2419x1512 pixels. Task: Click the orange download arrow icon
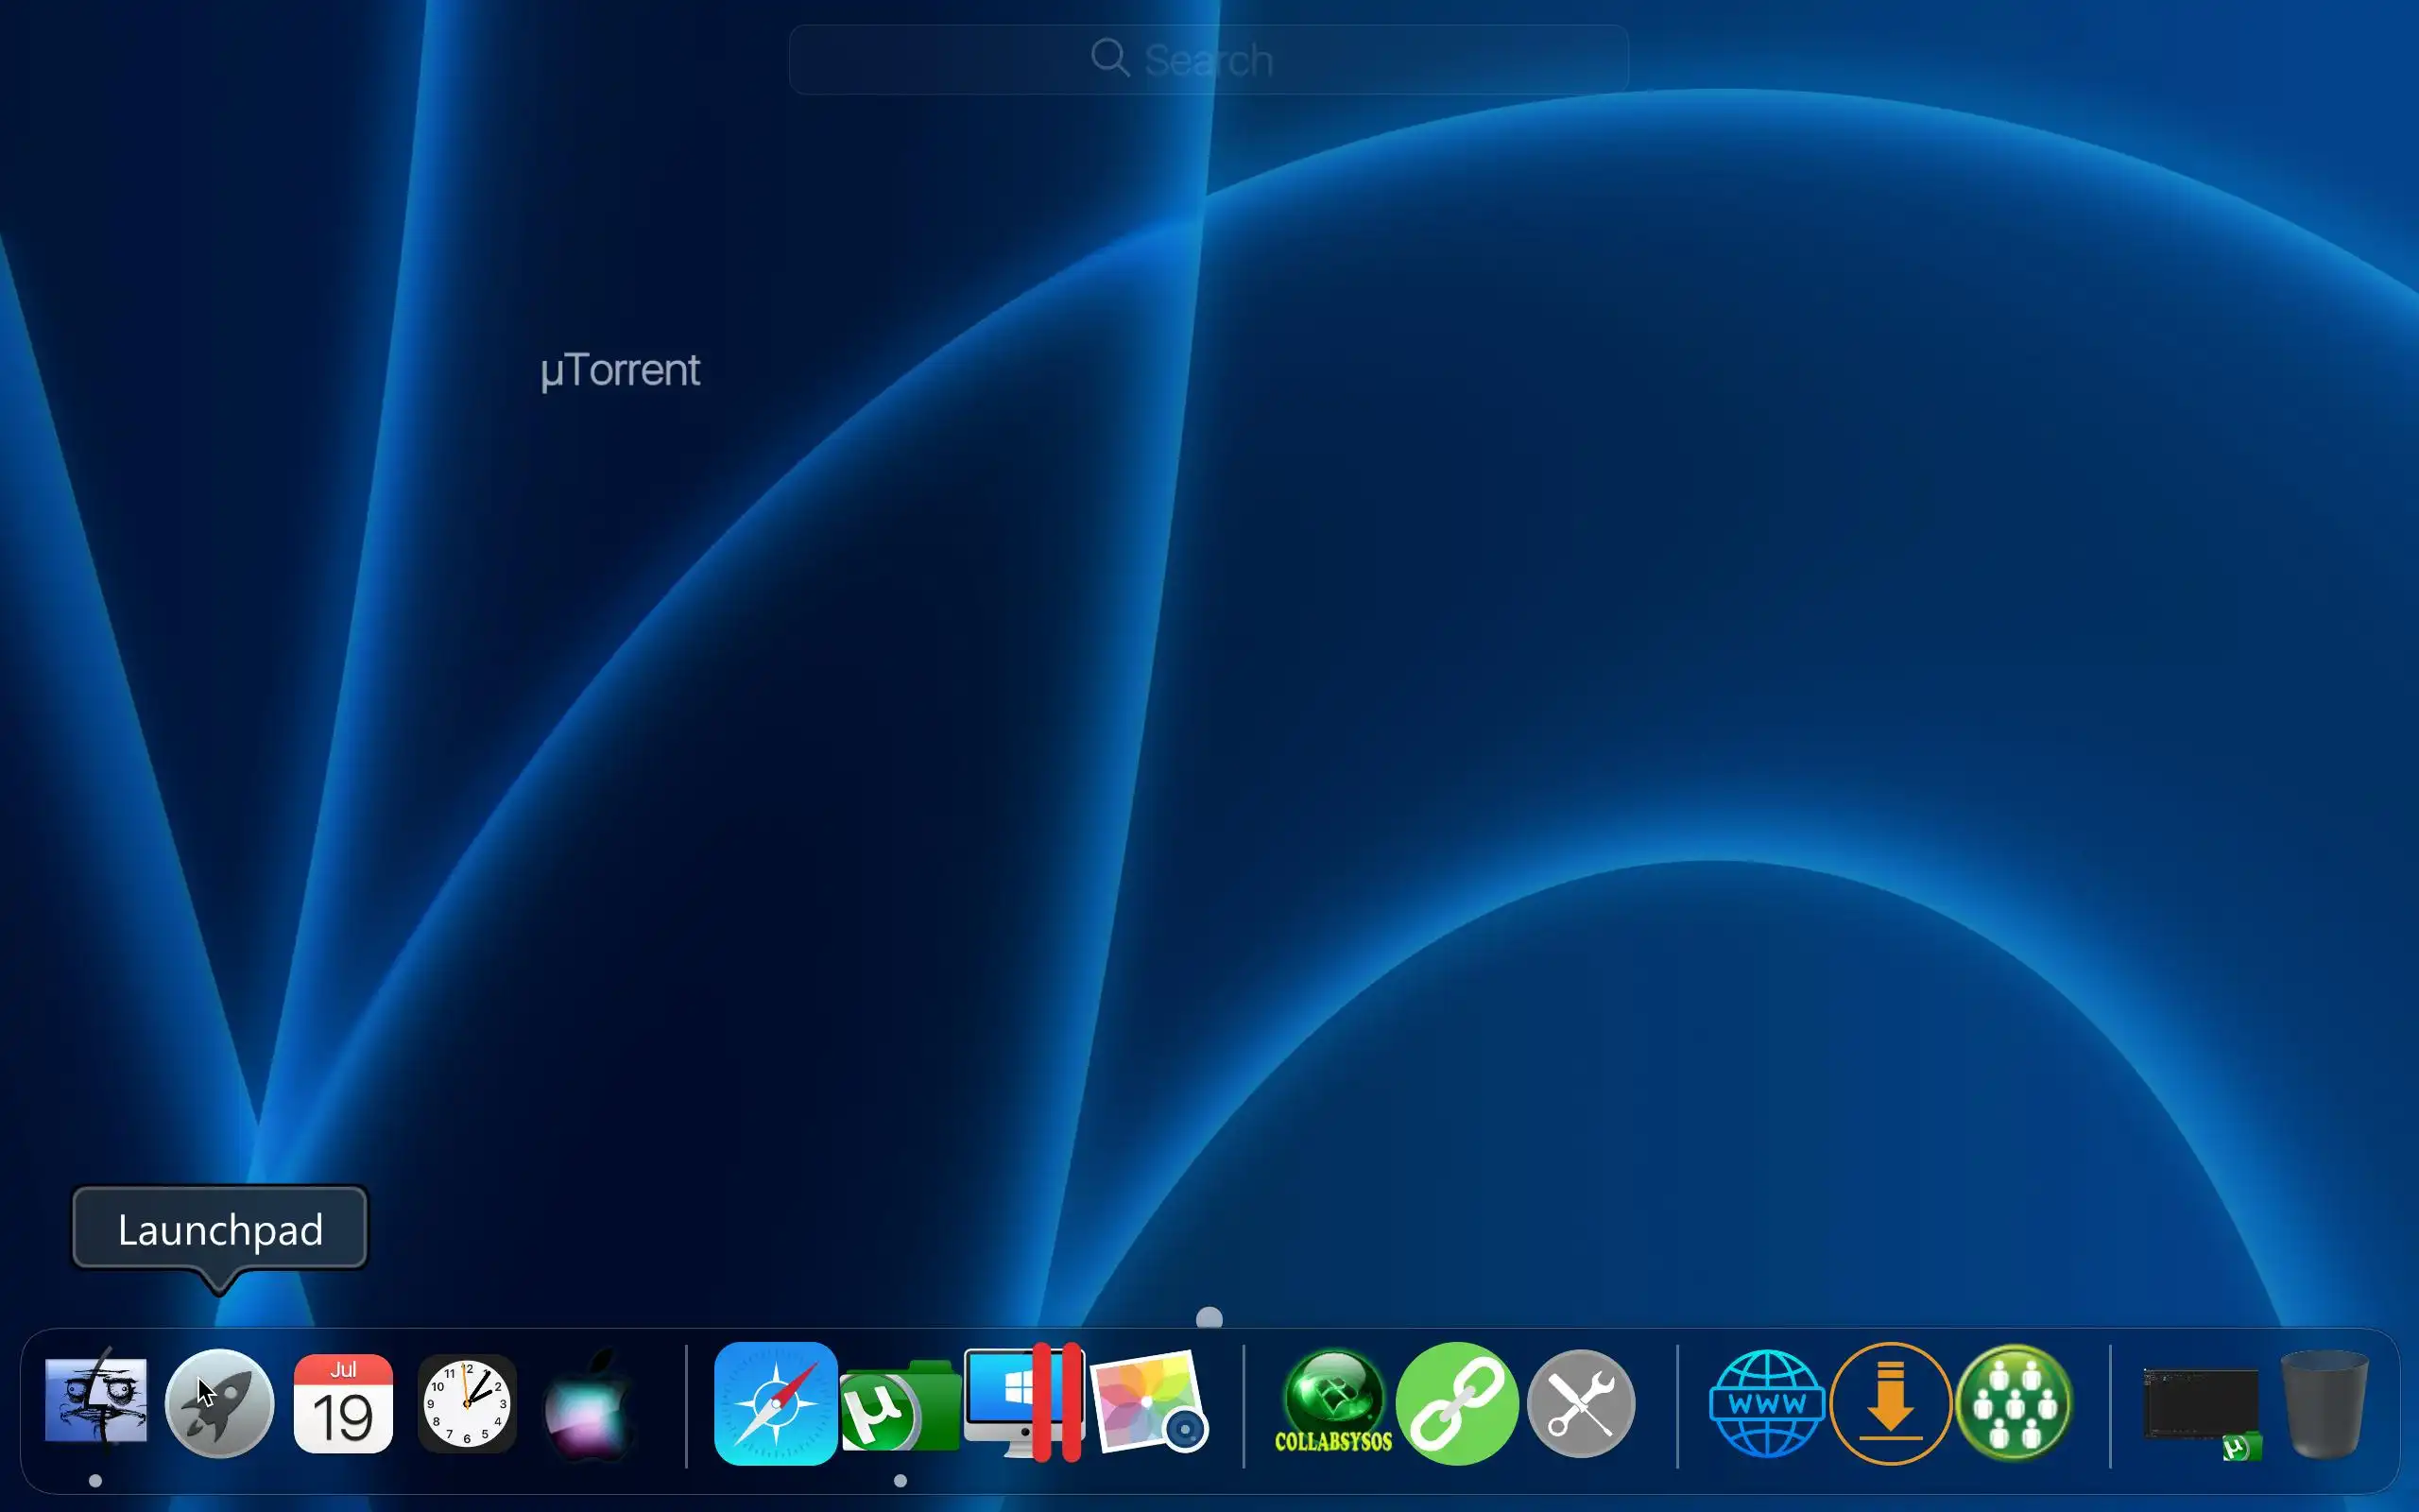(1890, 1403)
